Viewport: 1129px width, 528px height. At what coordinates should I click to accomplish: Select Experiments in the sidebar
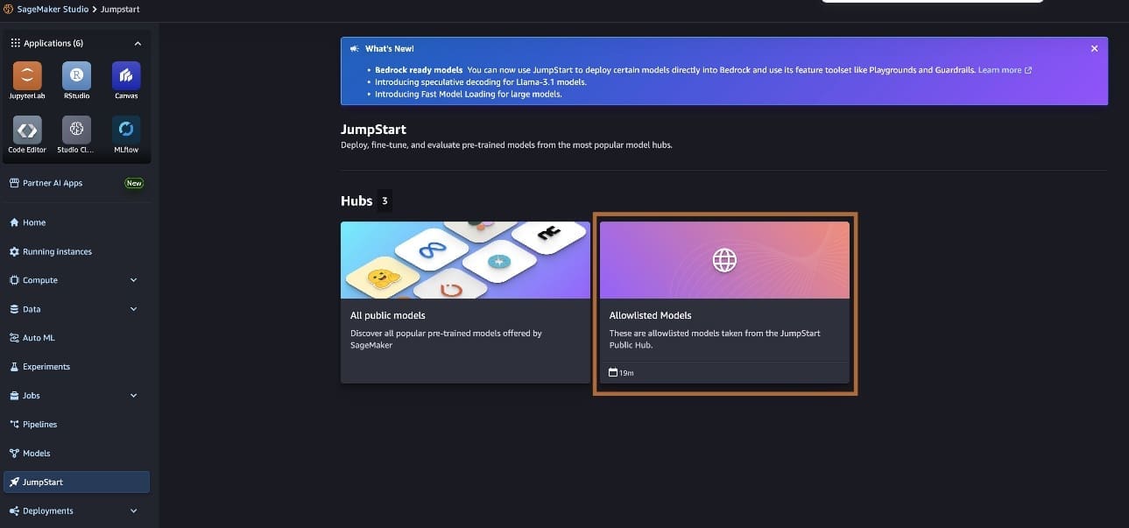click(46, 367)
